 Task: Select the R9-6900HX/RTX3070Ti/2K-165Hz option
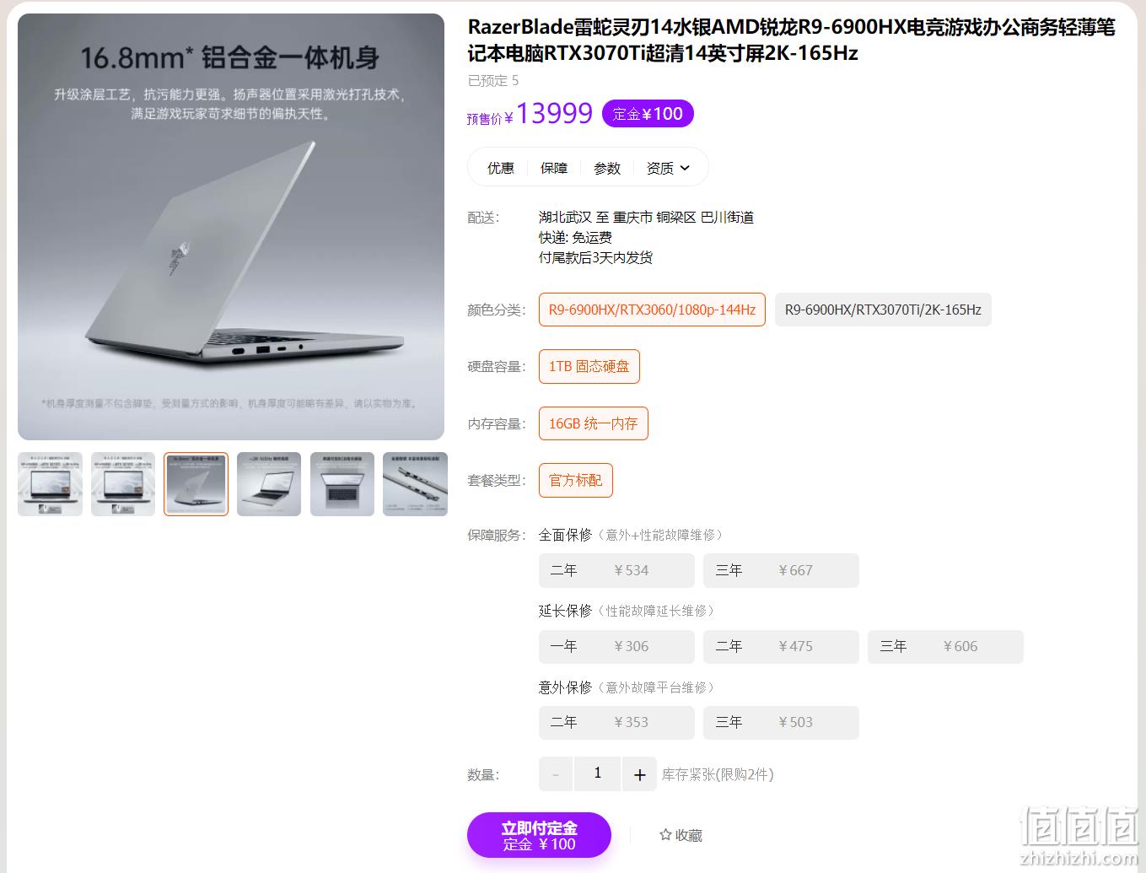(x=883, y=310)
